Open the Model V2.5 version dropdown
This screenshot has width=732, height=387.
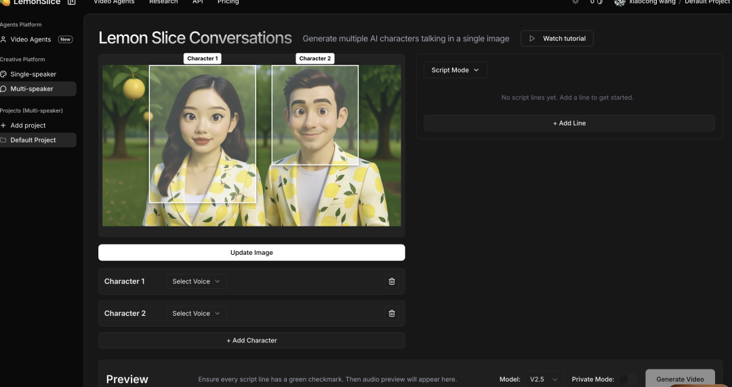(545, 380)
